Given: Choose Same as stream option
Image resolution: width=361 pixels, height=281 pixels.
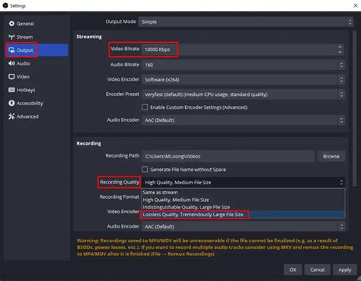Looking at the screenshot, I should pyautogui.click(x=160, y=193).
